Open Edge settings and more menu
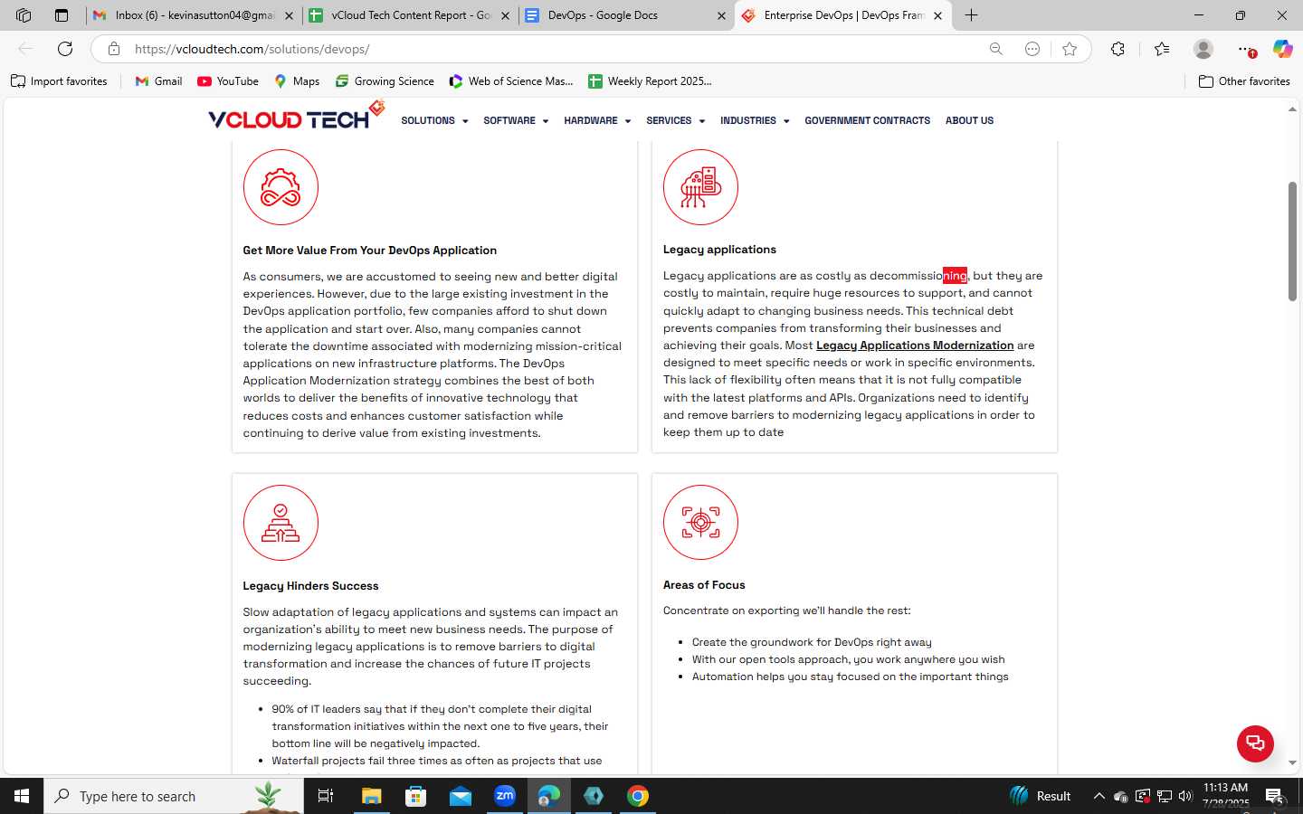The height and width of the screenshot is (814, 1303). click(x=1246, y=49)
